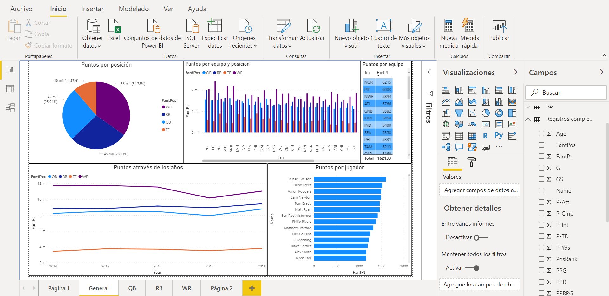The image size is (609, 296).
Task: Check the FantPt field checkbox
Action: point(541,156)
